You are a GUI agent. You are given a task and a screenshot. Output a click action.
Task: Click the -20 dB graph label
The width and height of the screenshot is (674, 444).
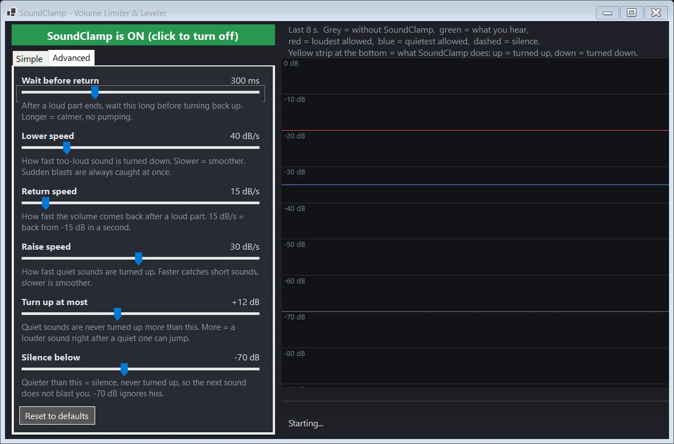[294, 136]
